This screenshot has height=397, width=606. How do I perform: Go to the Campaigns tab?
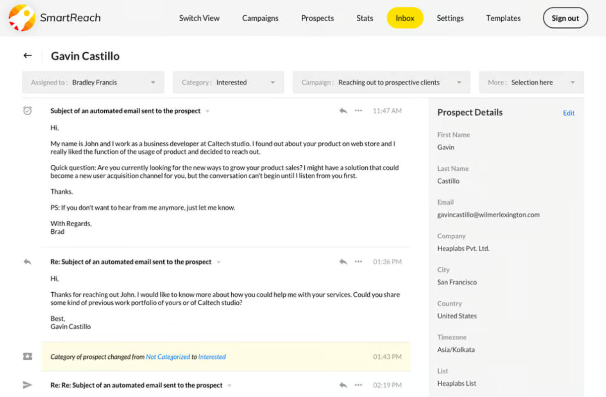tap(260, 18)
